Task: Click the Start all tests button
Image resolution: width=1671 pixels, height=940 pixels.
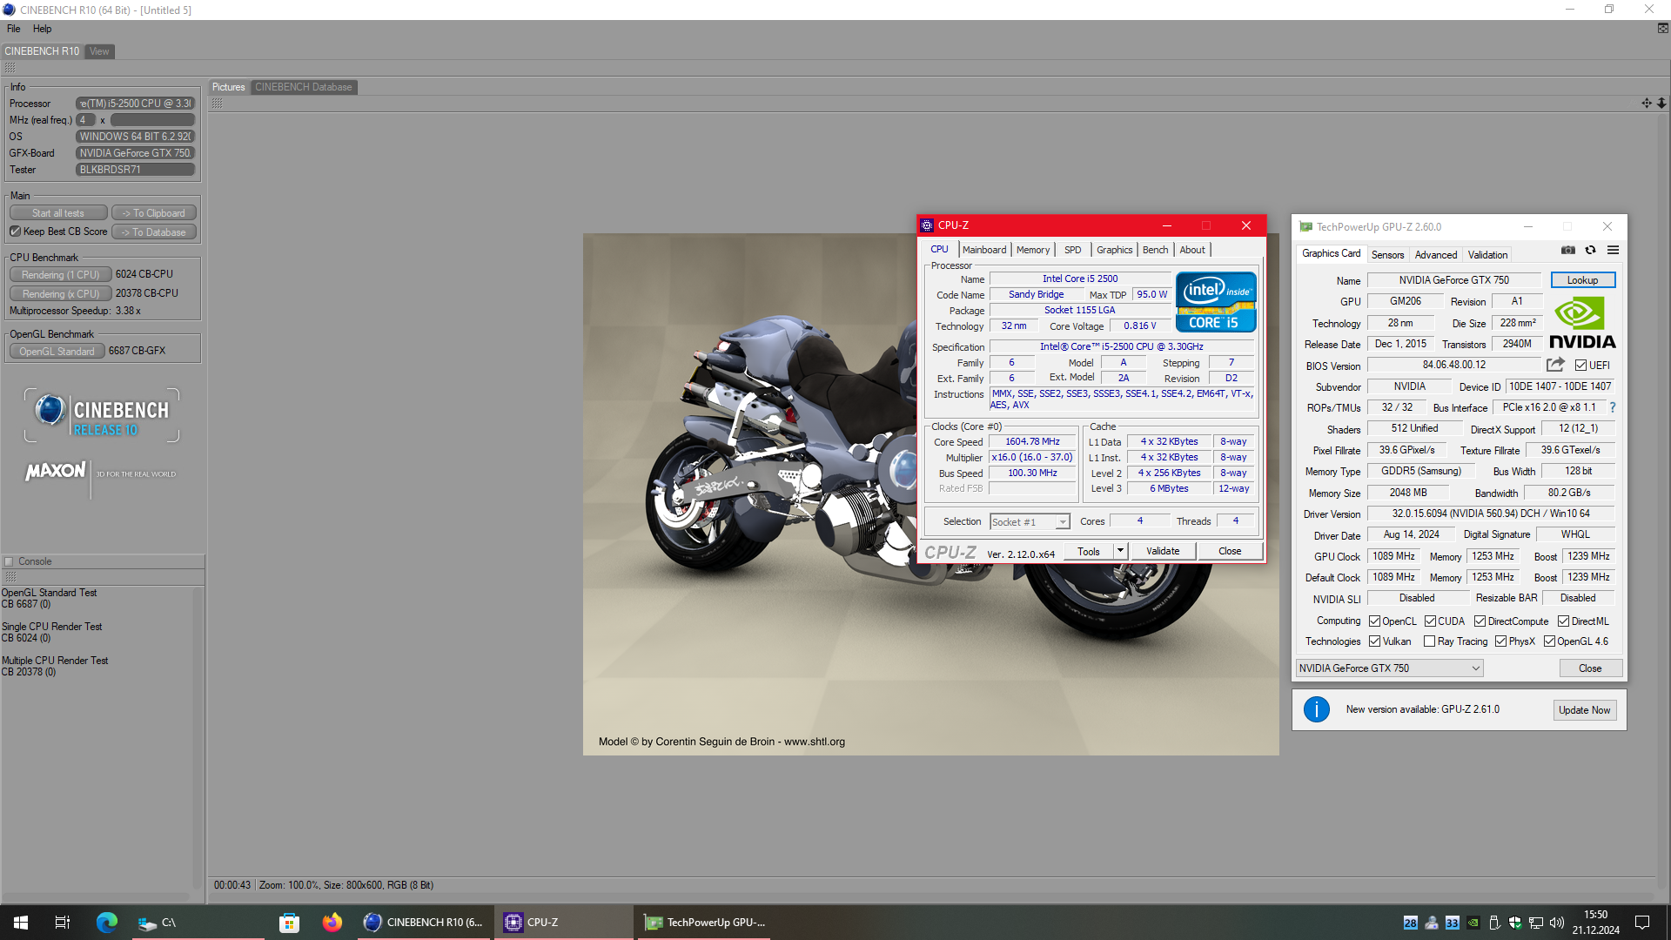Action: 58,213
